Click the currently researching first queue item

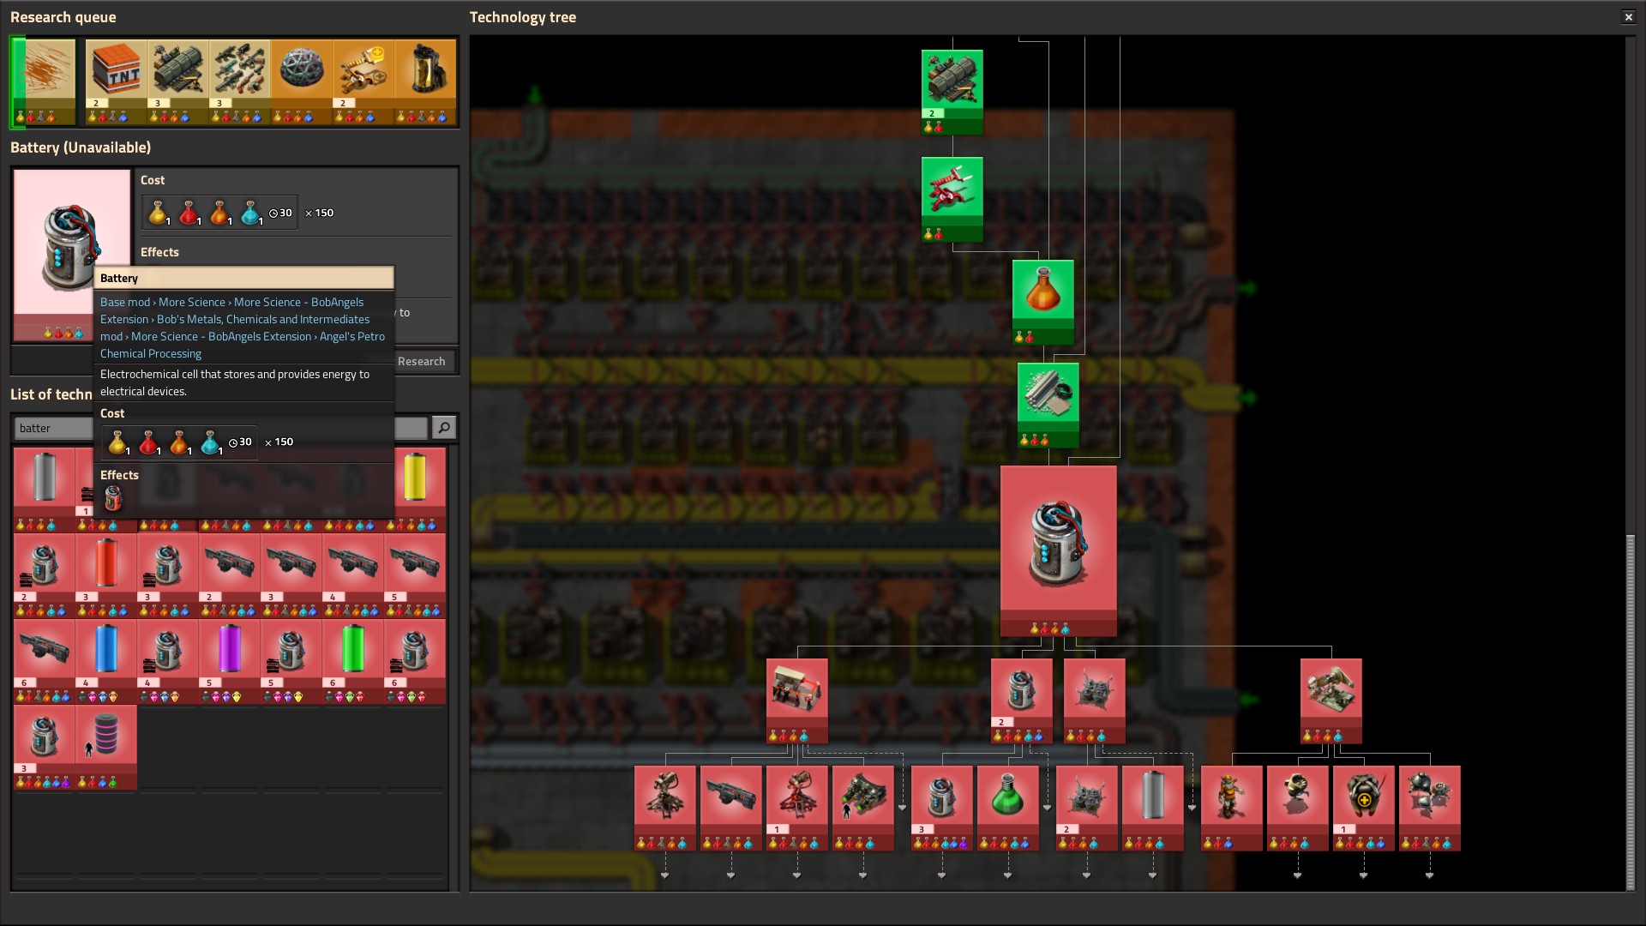(x=44, y=82)
